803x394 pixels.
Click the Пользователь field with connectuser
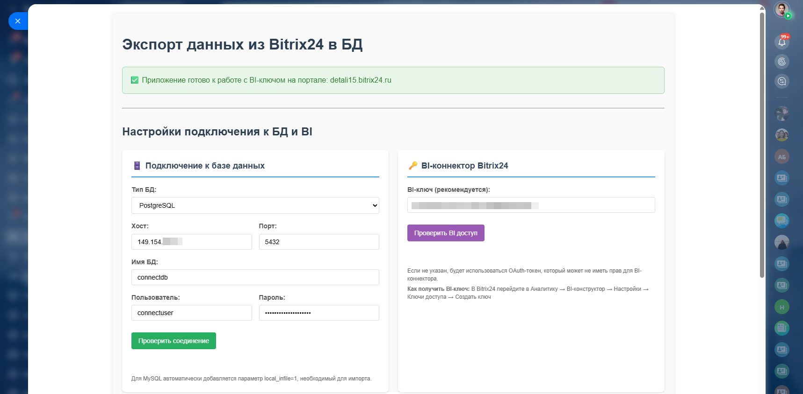tap(191, 313)
